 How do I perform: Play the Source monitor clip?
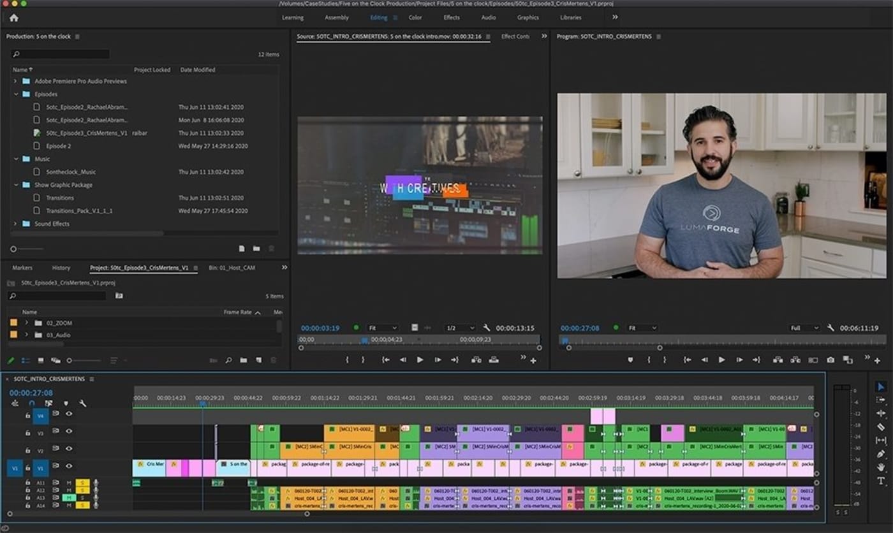[x=420, y=360]
